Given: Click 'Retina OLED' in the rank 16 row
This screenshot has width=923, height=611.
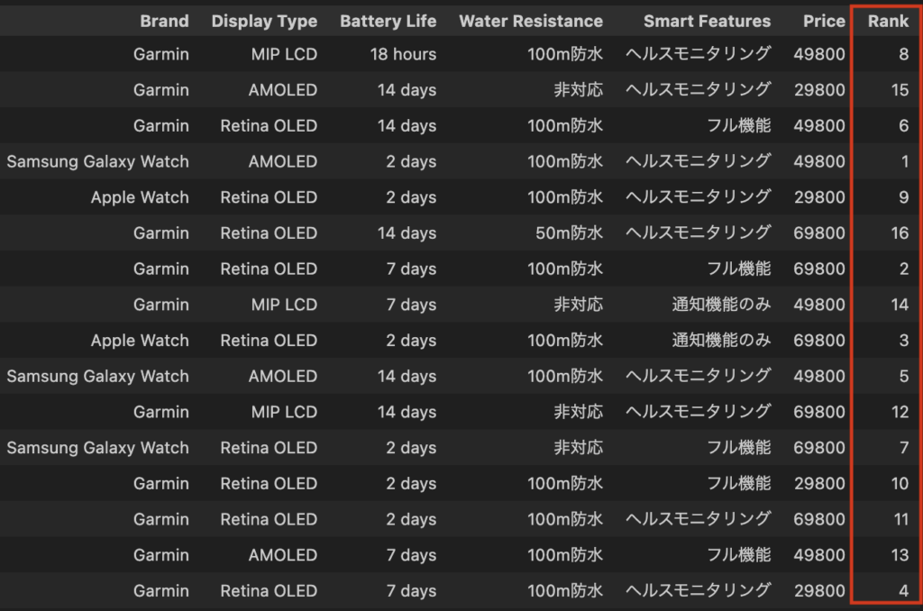Looking at the screenshot, I should click(x=269, y=233).
